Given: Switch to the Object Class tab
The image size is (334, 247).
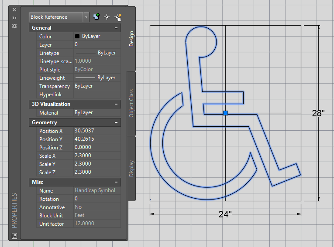Looking at the screenshot, I should pos(131,103).
